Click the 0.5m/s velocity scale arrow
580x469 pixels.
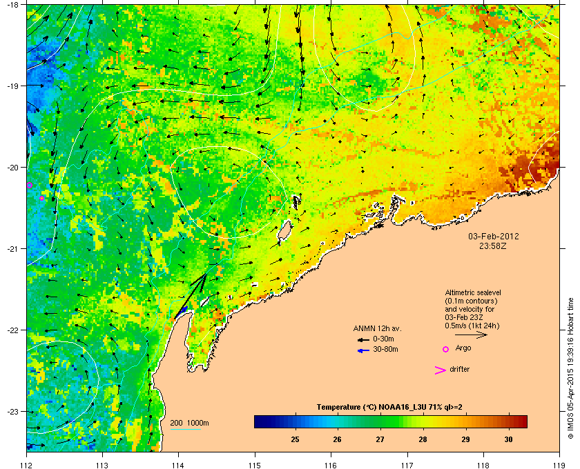[471, 335]
